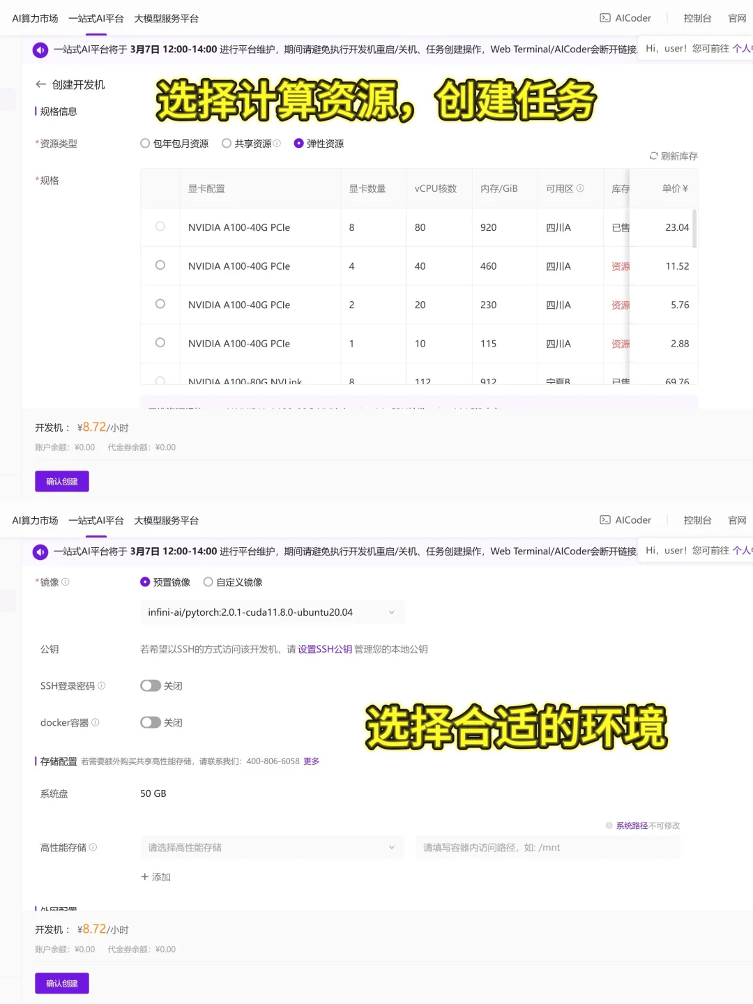Viewport: 753px width, 1004px height.
Task: Click the announcement speaker icon in the lower screenshot
Action: (x=40, y=552)
